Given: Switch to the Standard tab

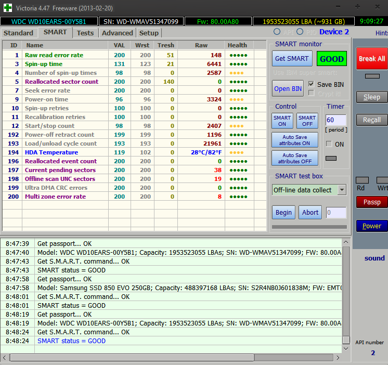Looking at the screenshot, I should (19, 33).
